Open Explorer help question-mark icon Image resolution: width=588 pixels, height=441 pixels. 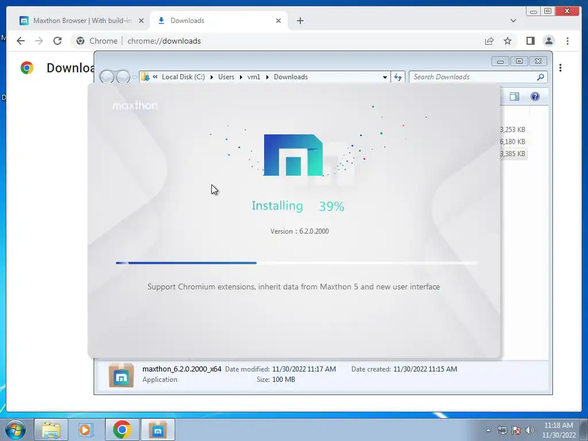[x=535, y=96]
